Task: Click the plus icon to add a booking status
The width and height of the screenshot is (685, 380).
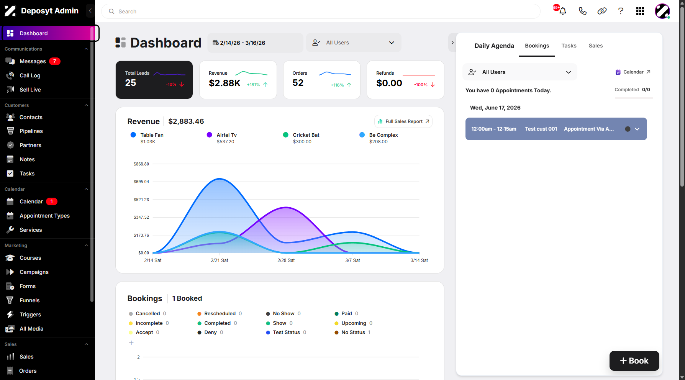Action: pos(131,343)
